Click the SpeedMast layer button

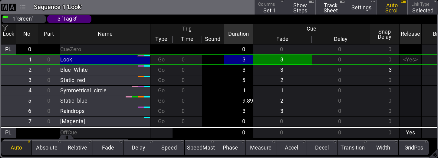pyautogui.click(x=199, y=148)
